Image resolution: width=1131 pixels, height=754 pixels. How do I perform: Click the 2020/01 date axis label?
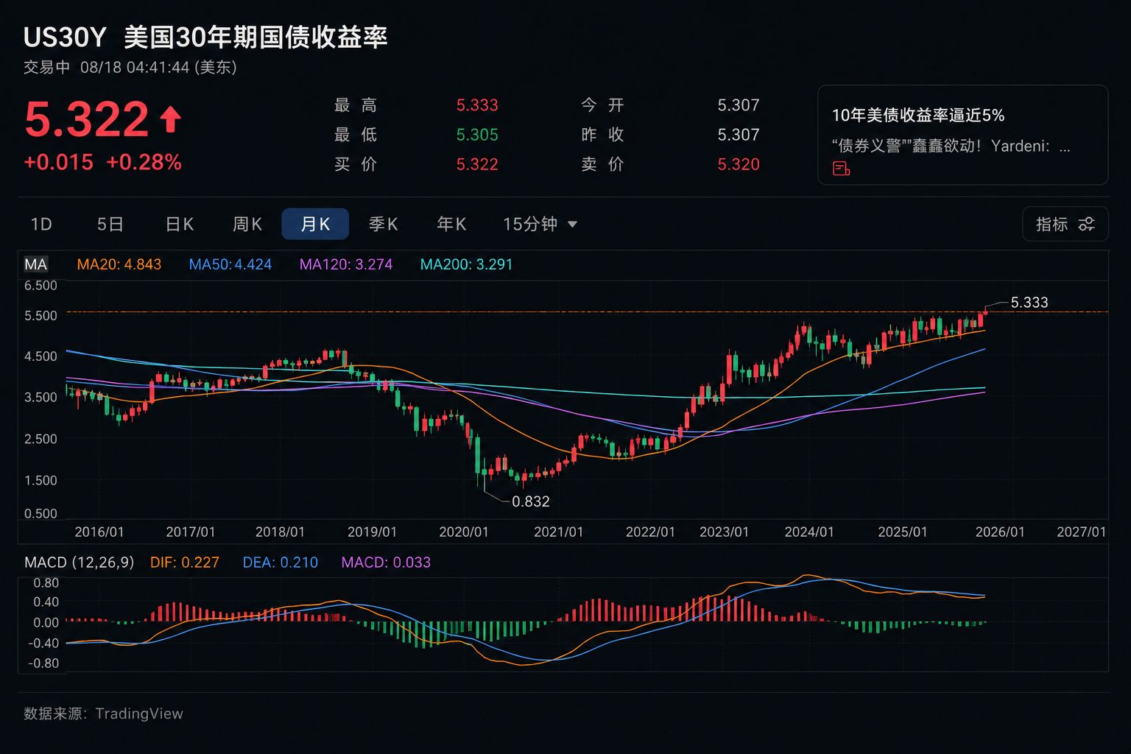coord(464,532)
